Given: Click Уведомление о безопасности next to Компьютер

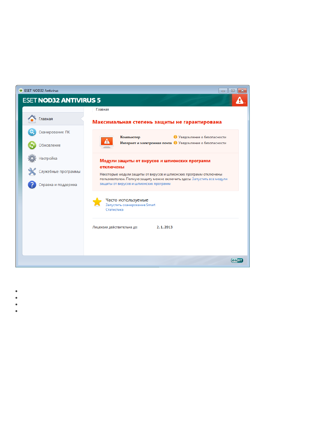Looking at the screenshot, I should (202, 137).
